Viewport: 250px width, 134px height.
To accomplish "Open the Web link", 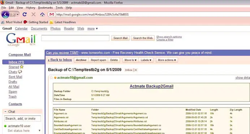I will [x=81, y=29].
